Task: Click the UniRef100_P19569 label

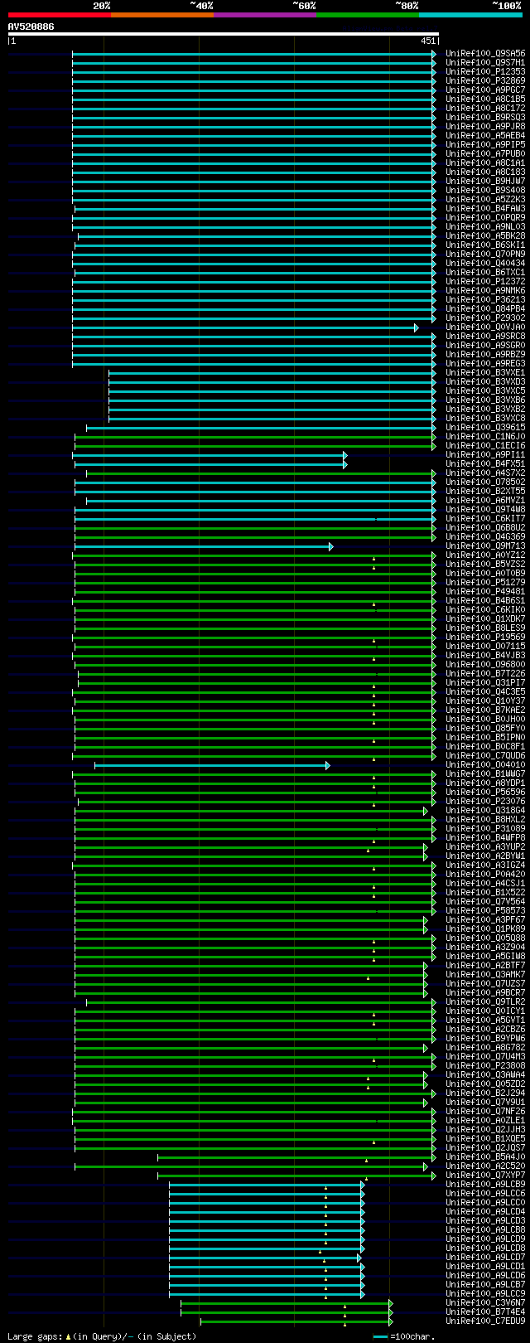Action: click(485, 637)
